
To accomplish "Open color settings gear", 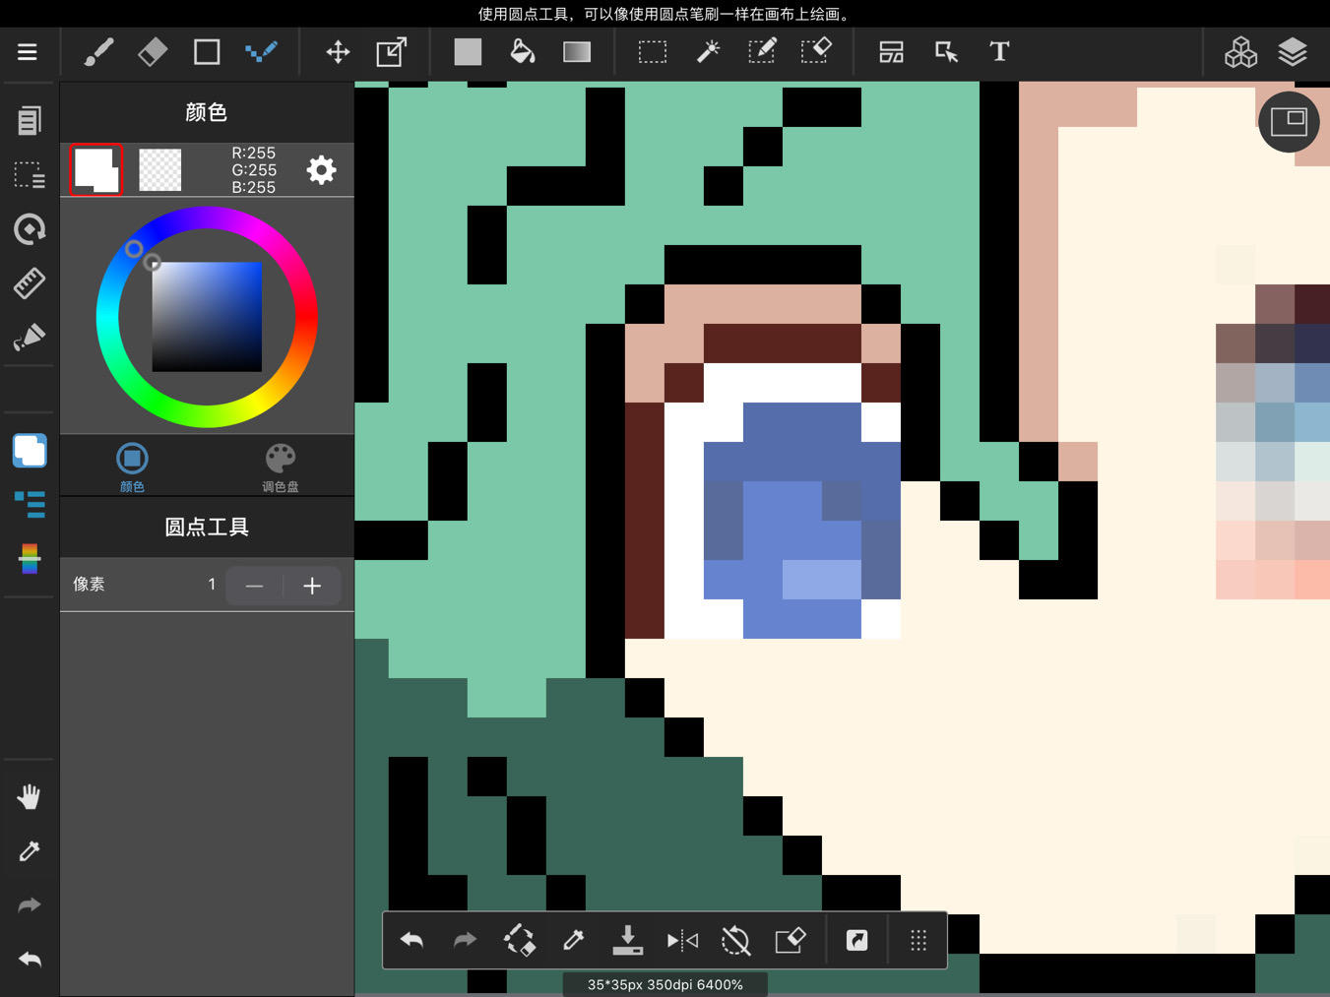I will [321, 170].
